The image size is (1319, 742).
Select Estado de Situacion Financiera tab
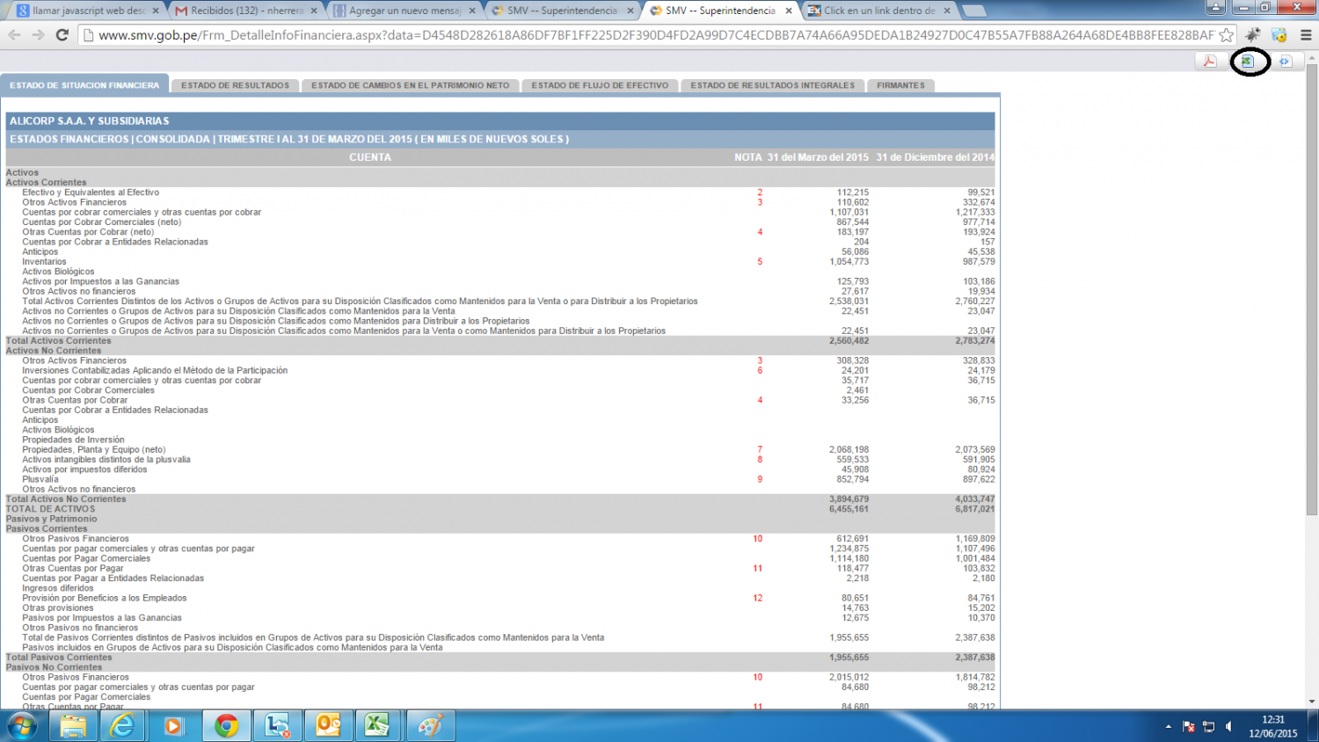coord(84,85)
